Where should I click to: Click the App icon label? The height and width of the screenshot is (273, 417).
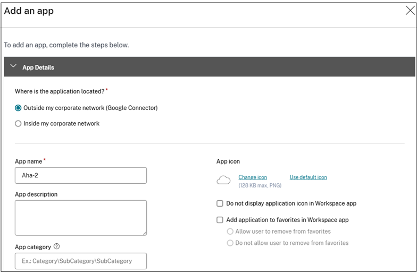[228, 161]
